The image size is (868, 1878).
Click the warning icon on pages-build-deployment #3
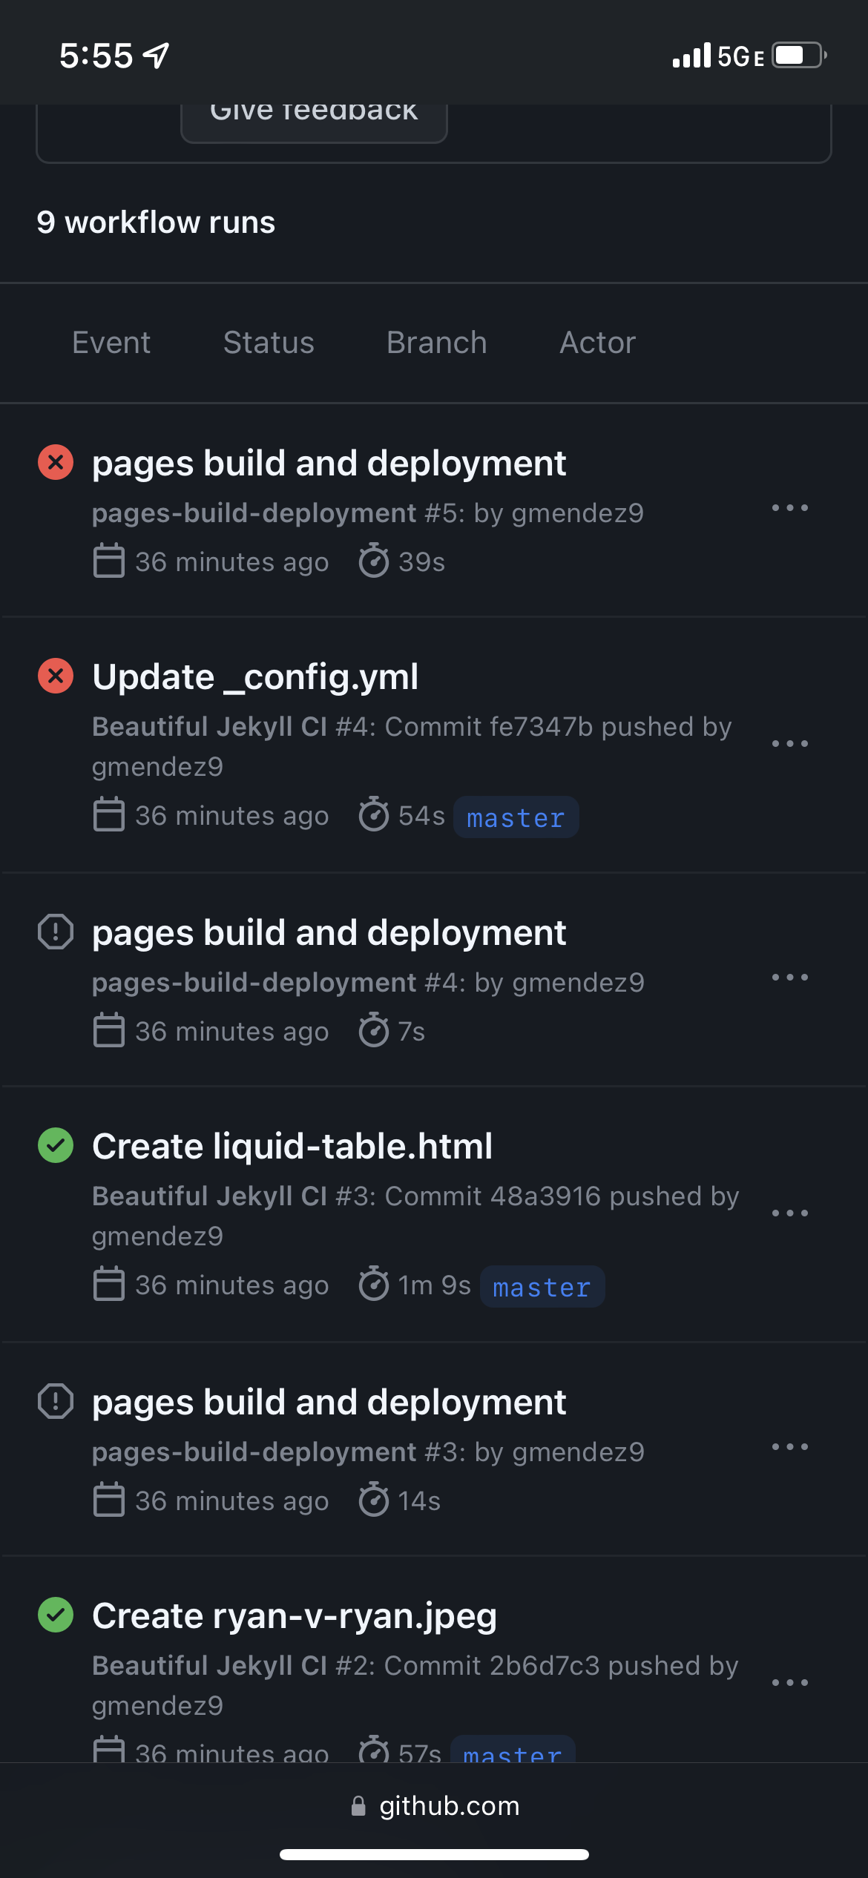pyautogui.click(x=56, y=1400)
